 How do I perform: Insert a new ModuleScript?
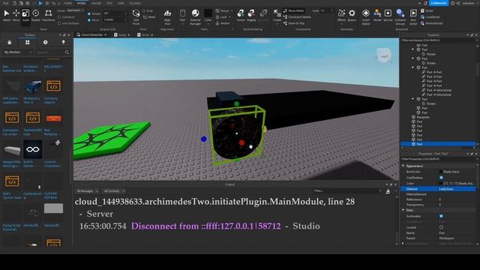pyautogui.click(x=432, y=23)
